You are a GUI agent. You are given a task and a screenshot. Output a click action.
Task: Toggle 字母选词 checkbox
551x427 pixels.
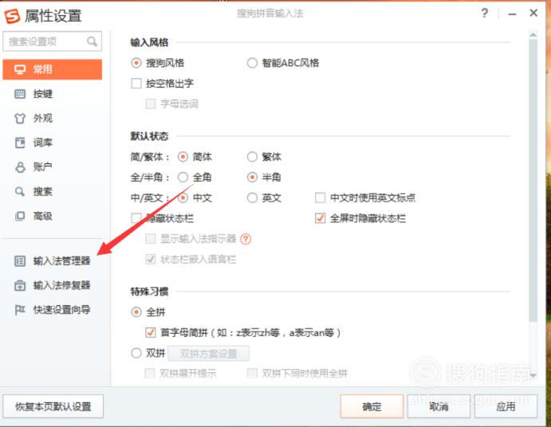pos(151,104)
